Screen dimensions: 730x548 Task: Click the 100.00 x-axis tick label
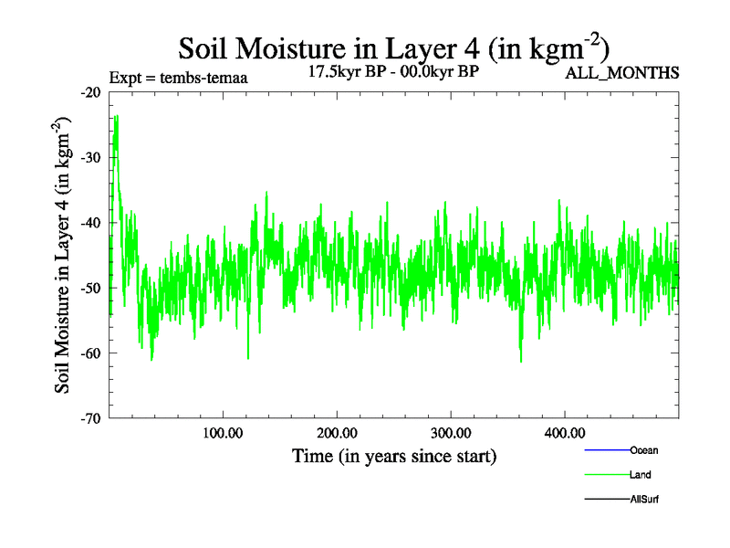223,432
